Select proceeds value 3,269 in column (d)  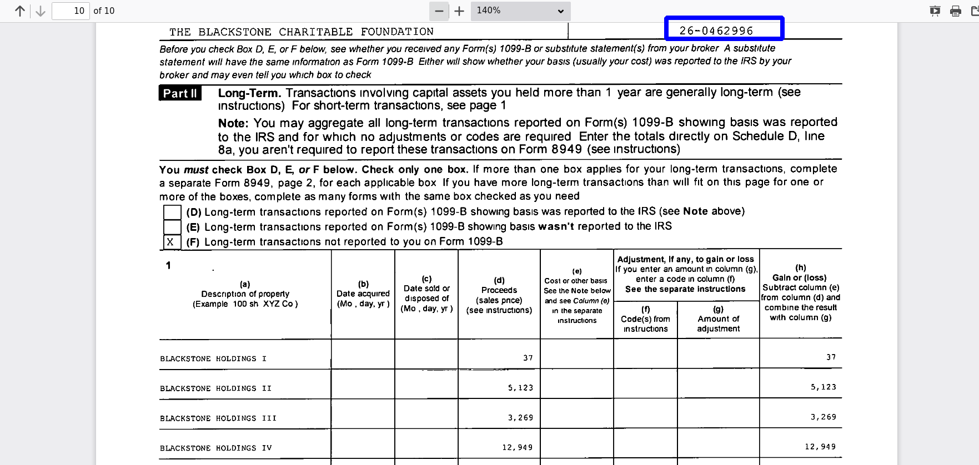pyautogui.click(x=520, y=418)
